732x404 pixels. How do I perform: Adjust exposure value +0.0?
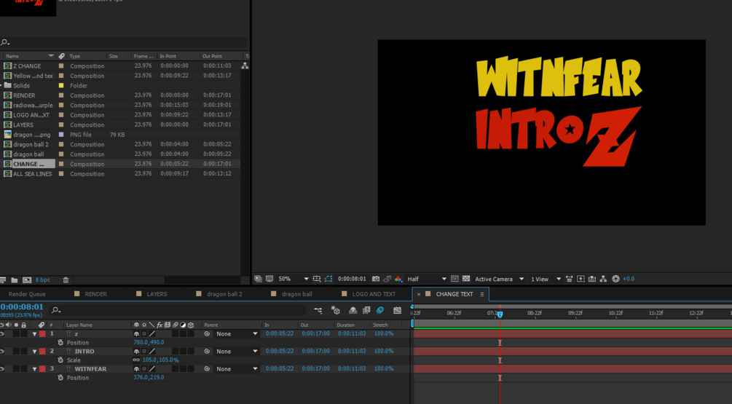click(x=629, y=279)
